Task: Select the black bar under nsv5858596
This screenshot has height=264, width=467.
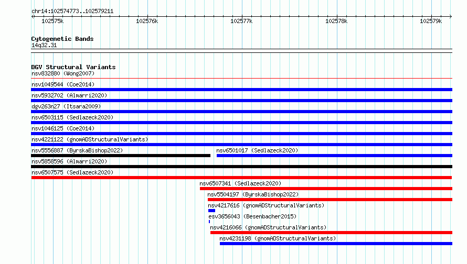Action: (241, 167)
